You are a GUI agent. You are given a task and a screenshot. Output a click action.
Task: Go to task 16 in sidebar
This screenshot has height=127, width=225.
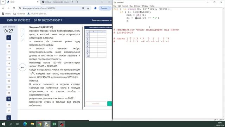pos(9,46)
